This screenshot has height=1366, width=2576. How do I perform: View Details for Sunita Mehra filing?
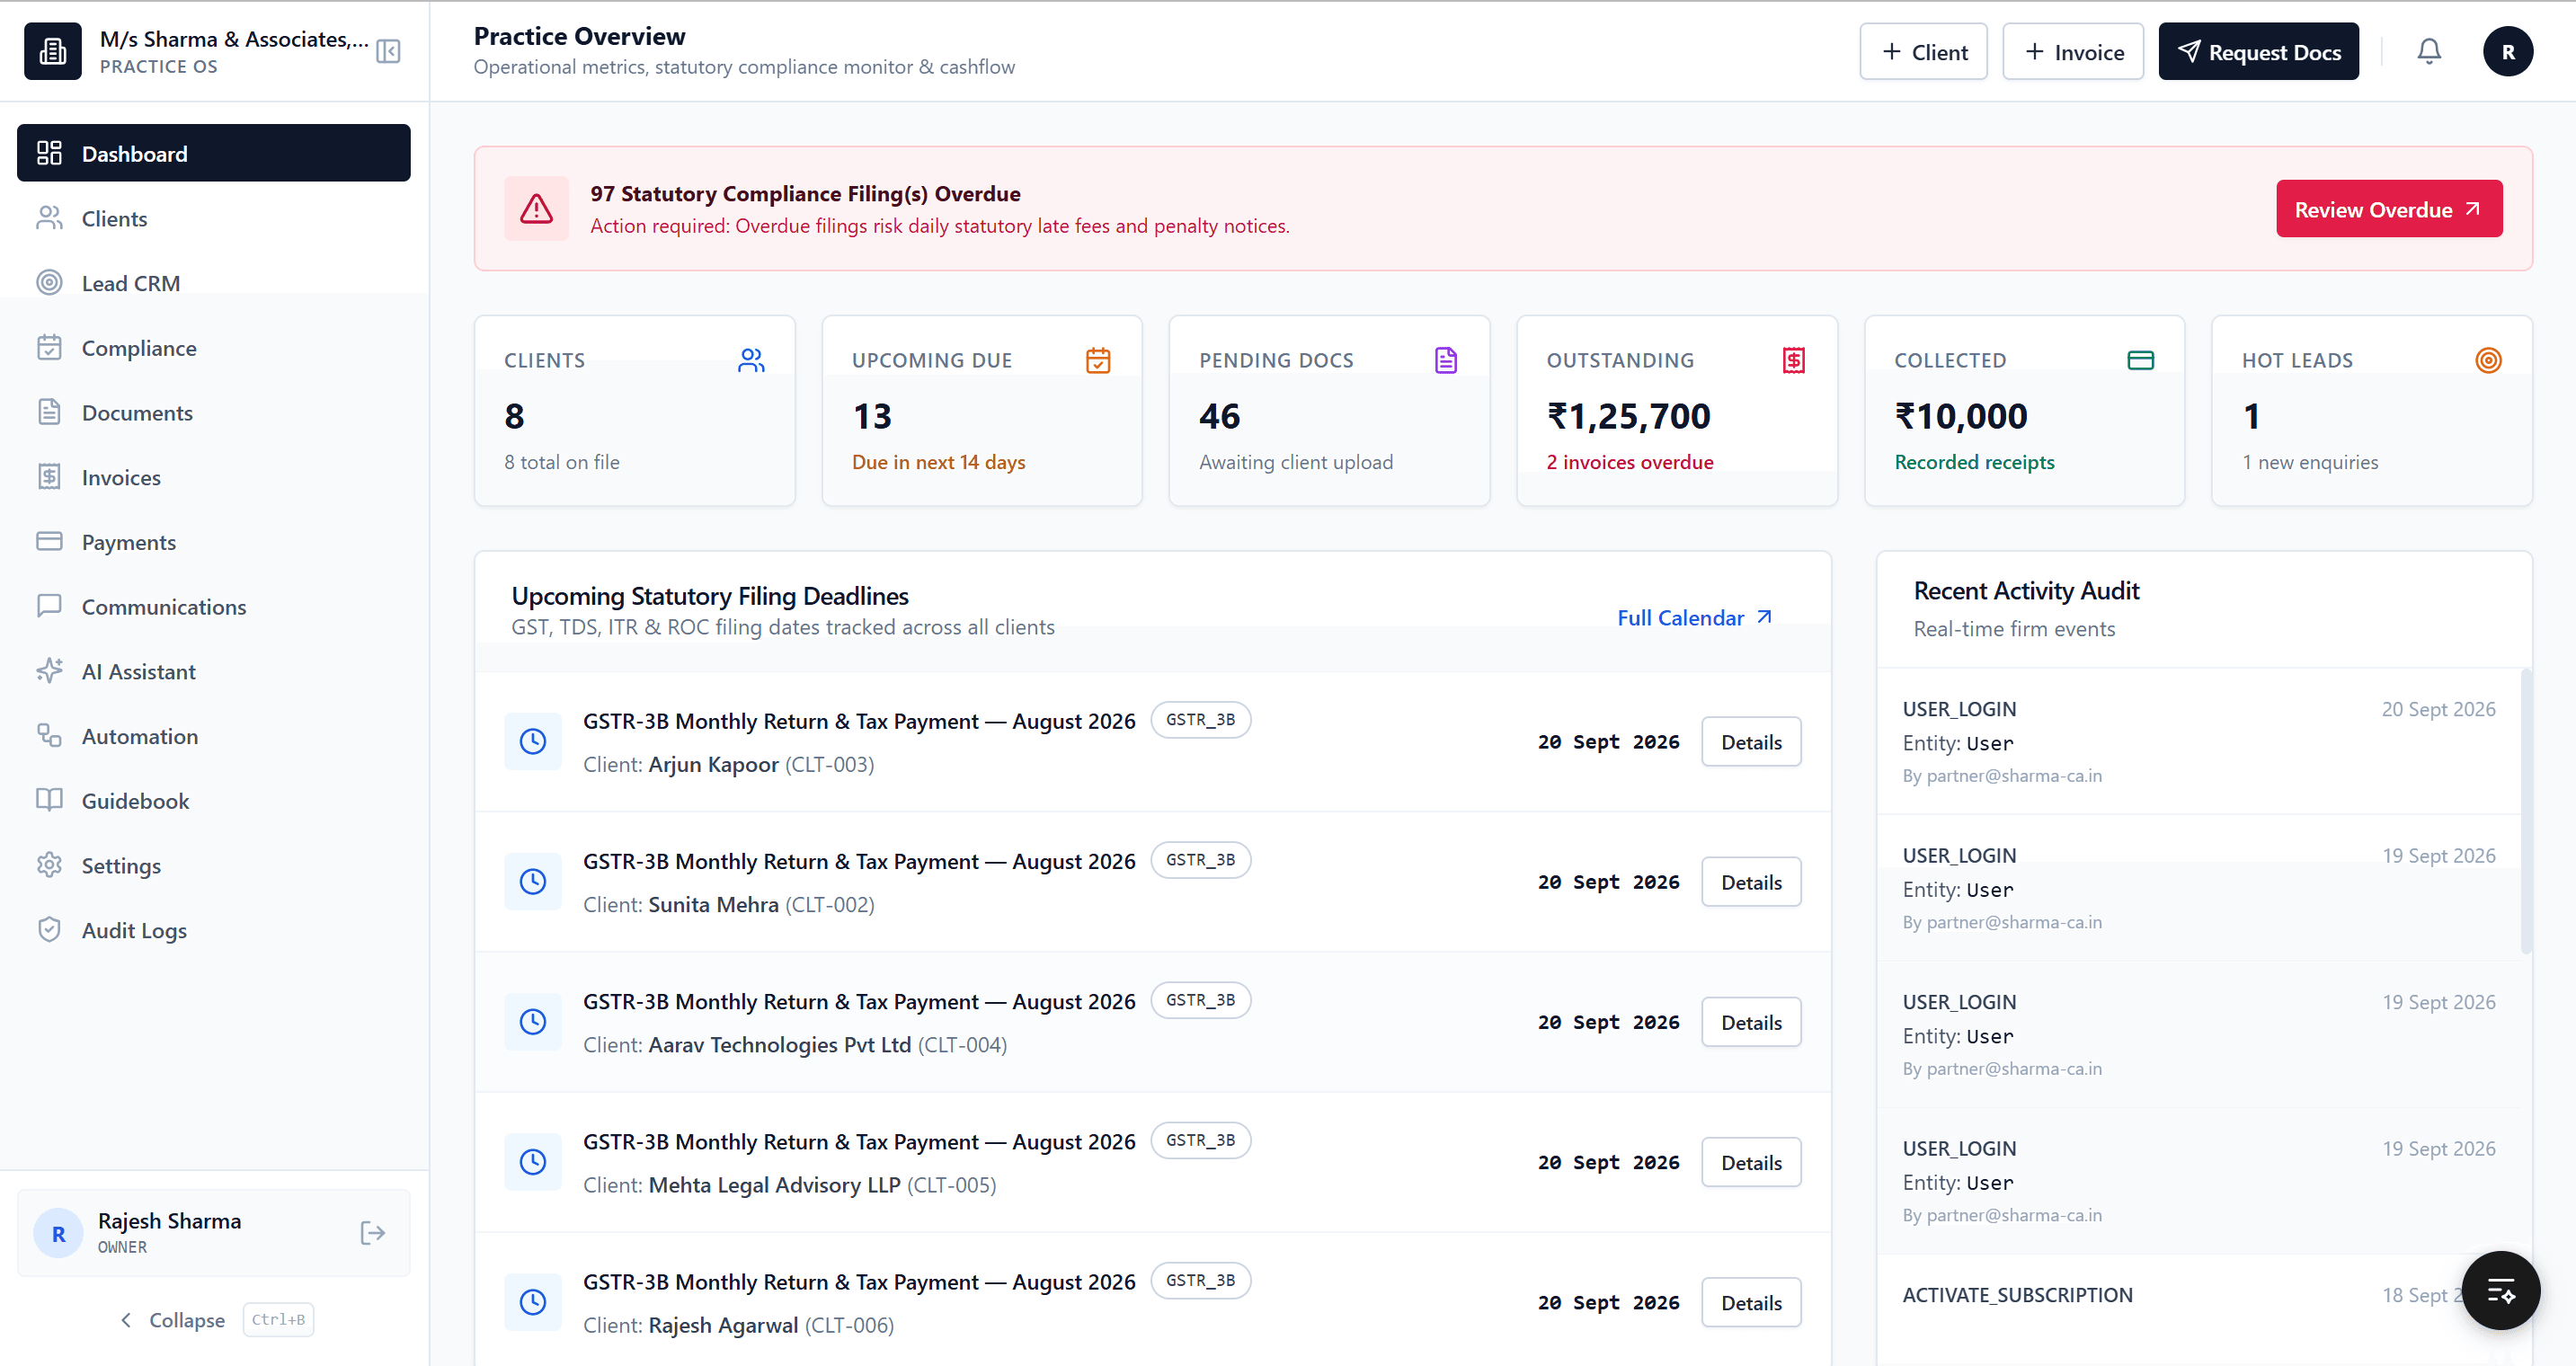click(x=1751, y=881)
